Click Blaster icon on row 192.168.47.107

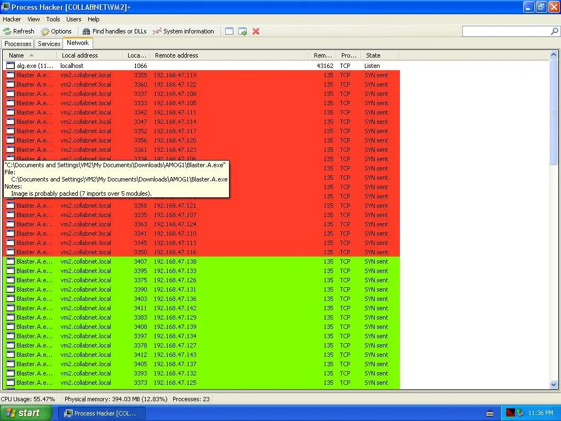pos(10,214)
